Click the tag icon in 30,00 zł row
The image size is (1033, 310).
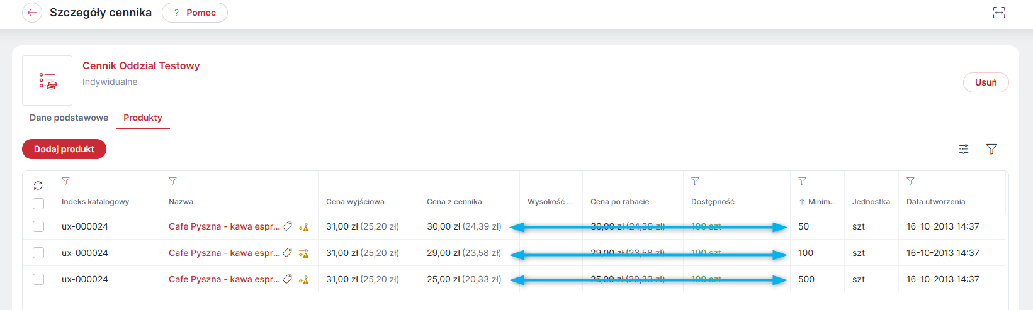click(288, 226)
